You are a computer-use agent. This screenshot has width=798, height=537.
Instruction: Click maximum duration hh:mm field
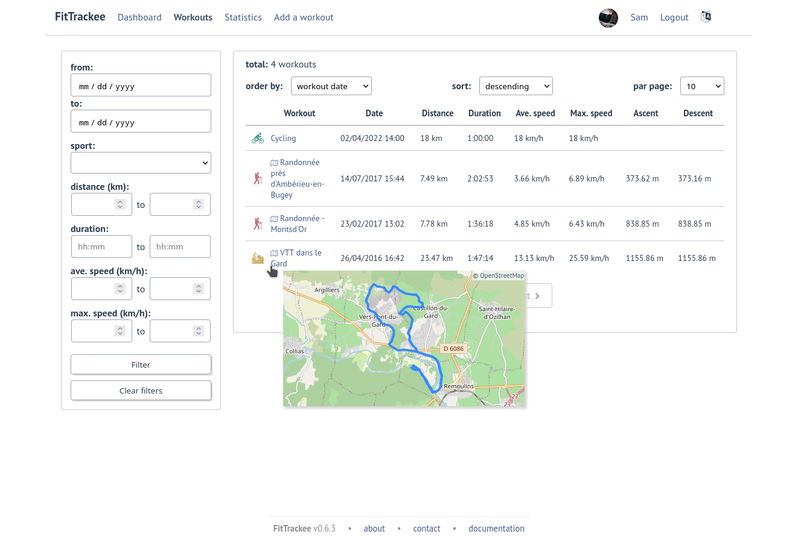[180, 247]
